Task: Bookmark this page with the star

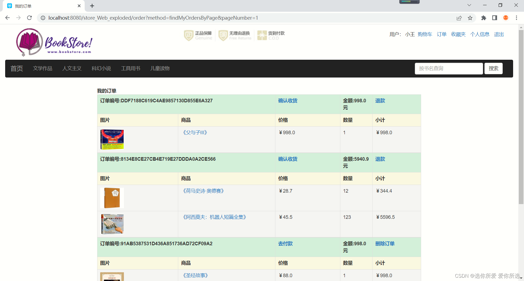Action: point(470,18)
